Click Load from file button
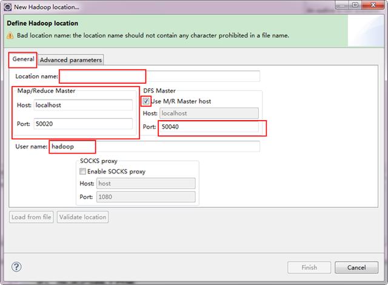388x285 pixels. (x=32, y=217)
